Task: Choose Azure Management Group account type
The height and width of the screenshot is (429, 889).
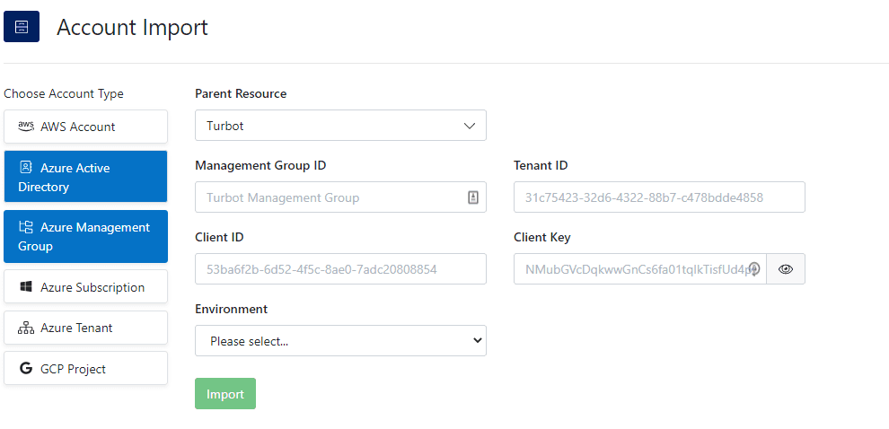Action: tap(85, 236)
